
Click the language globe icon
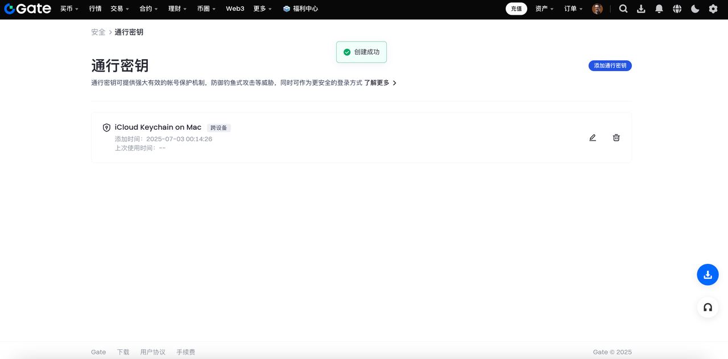(x=677, y=9)
